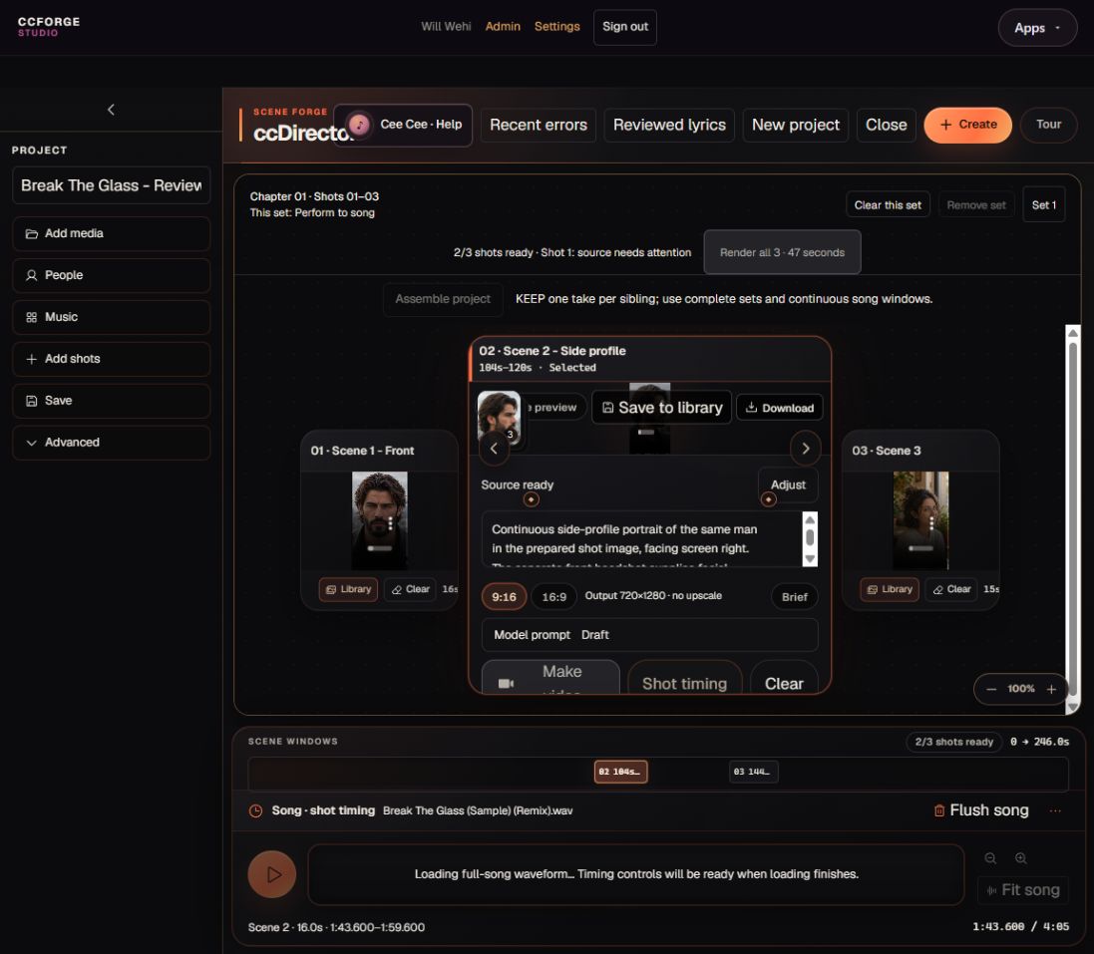Viewport: 1094px width, 954px height.
Task: Click the Download button on Scene 2
Action: (779, 408)
